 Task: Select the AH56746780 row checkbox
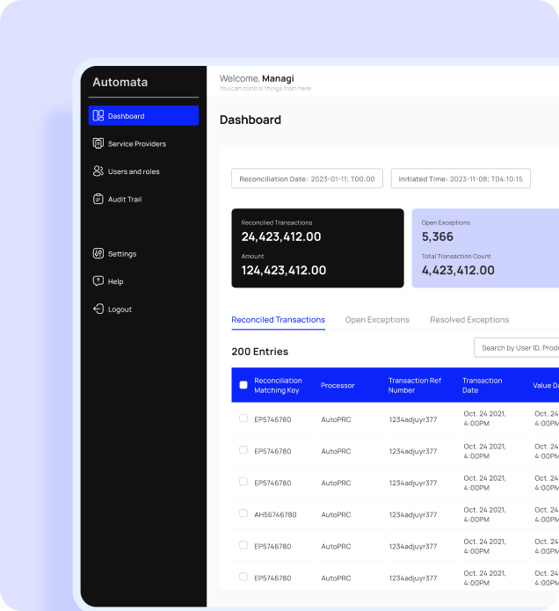click(x=243, y=513)
